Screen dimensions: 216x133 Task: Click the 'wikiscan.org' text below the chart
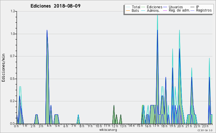tap(108, 130)
